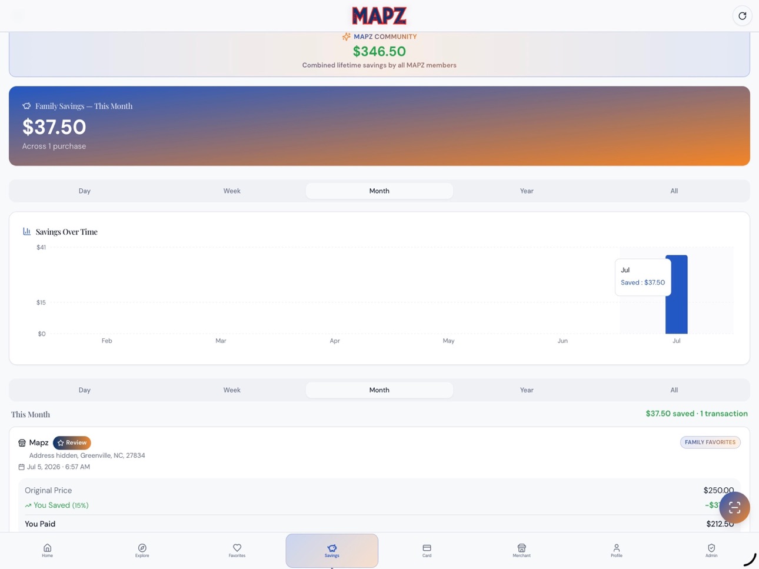Go to the Profile tab
This screenshot has height=569, width=759.
pyautogui.click(x=616, y=551)
